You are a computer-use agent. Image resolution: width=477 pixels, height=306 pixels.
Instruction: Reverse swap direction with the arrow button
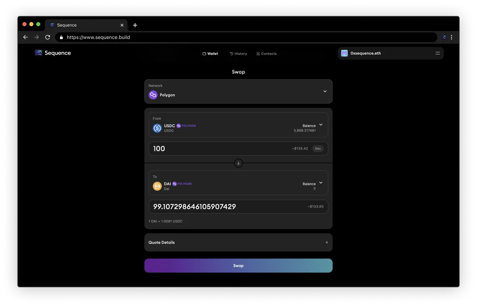pyautogui.click(x=238, y=163)
